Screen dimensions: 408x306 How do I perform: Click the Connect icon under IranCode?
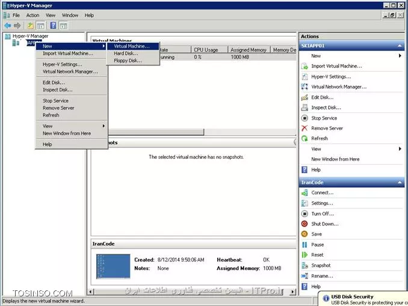(304, 192)
